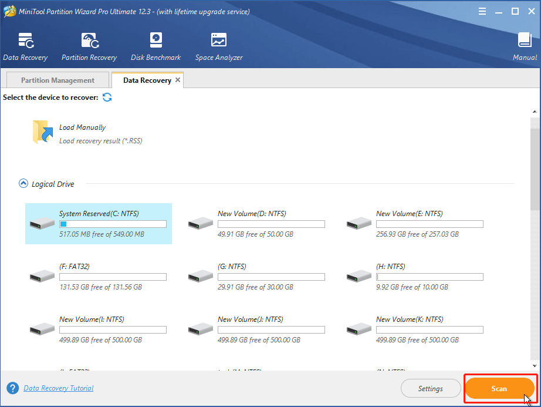Click 'Load recovery result (*.RSS)' text
The width and height of the screenshot is (541, 407).
(101, 141)
